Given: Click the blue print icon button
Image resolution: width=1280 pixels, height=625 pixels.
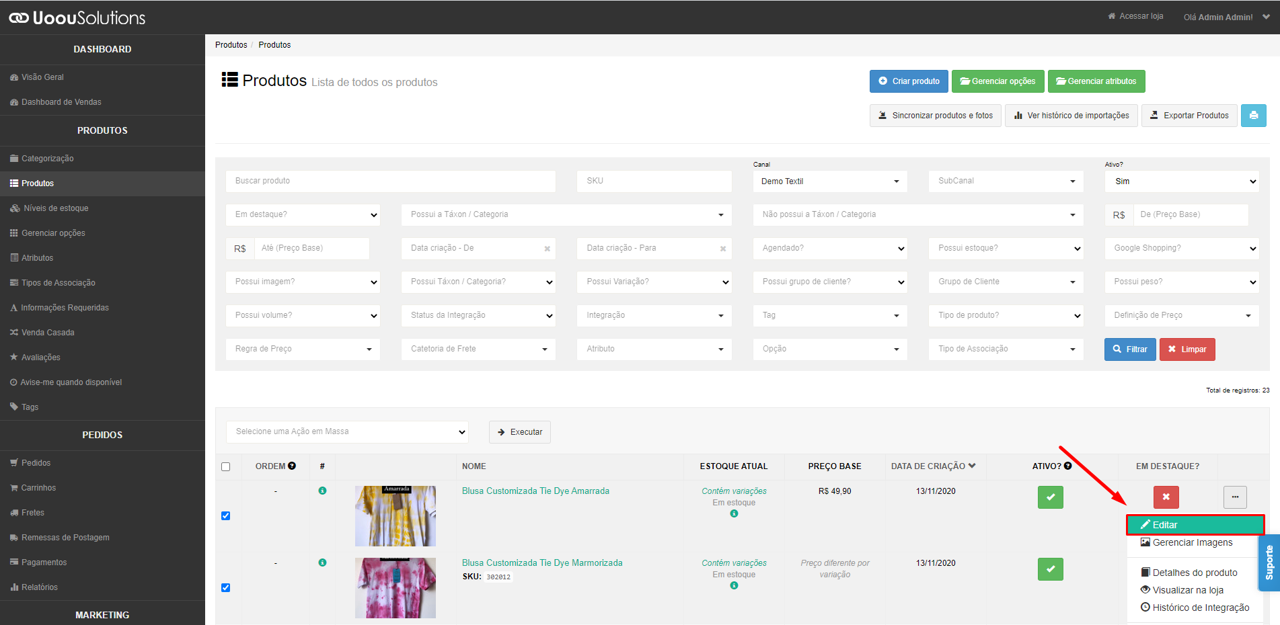Looking at the screenshot, I should tap(1253, 116).
